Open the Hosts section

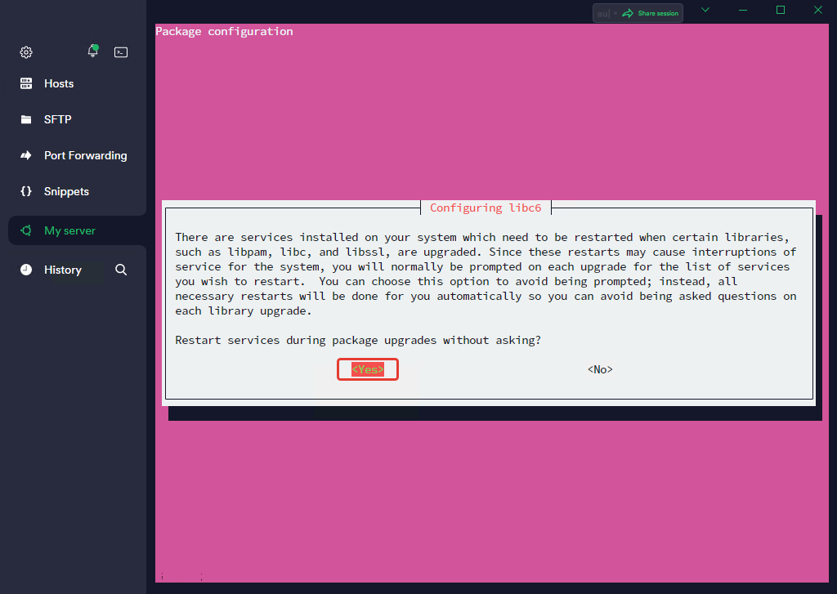[58, 83]
